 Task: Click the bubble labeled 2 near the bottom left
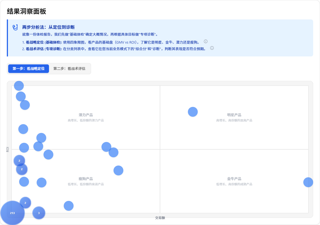pos(25,203)
